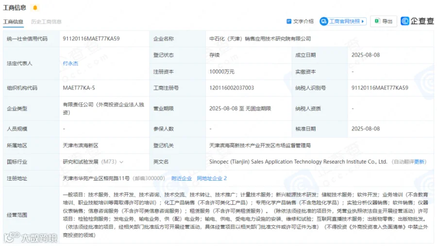The width and height of the screenshot is (437, 246).
Task: Open the 工商信息 tab
Action: [13, 22]
